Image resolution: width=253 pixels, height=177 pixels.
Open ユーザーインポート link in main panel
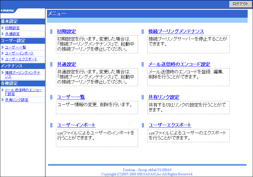tap(76, 125)
